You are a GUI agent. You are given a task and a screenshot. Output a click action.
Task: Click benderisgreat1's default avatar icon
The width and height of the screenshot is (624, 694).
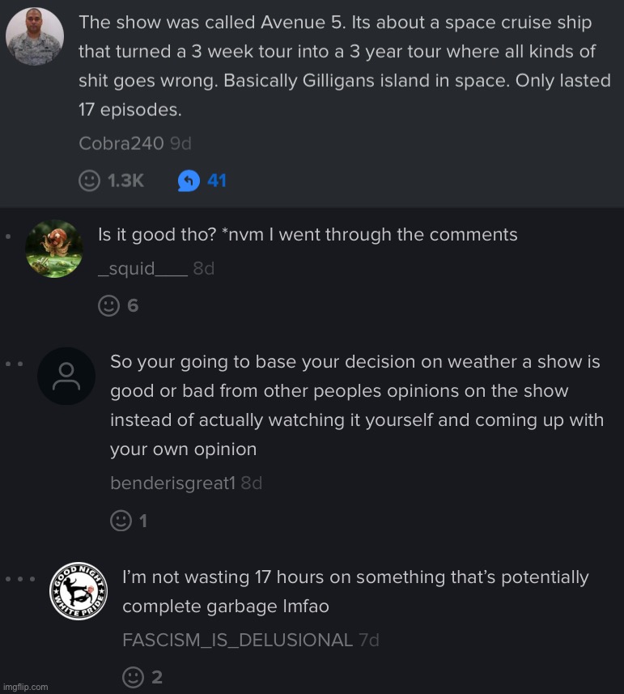(66, 376)
